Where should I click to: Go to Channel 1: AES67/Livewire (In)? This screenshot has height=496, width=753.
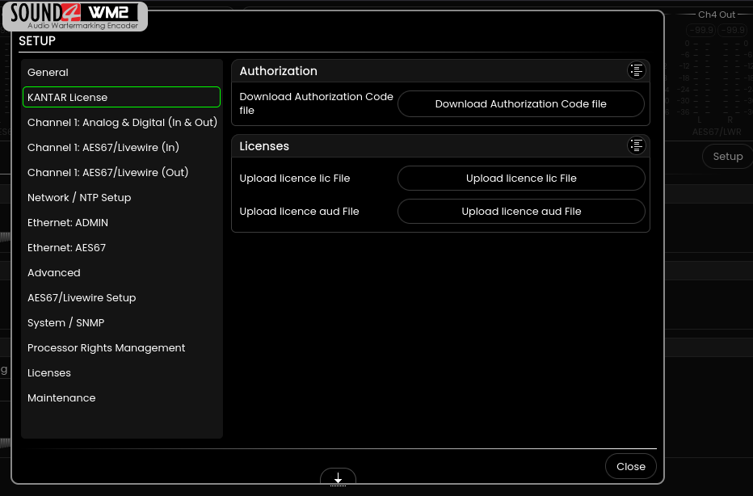[121, 147]
